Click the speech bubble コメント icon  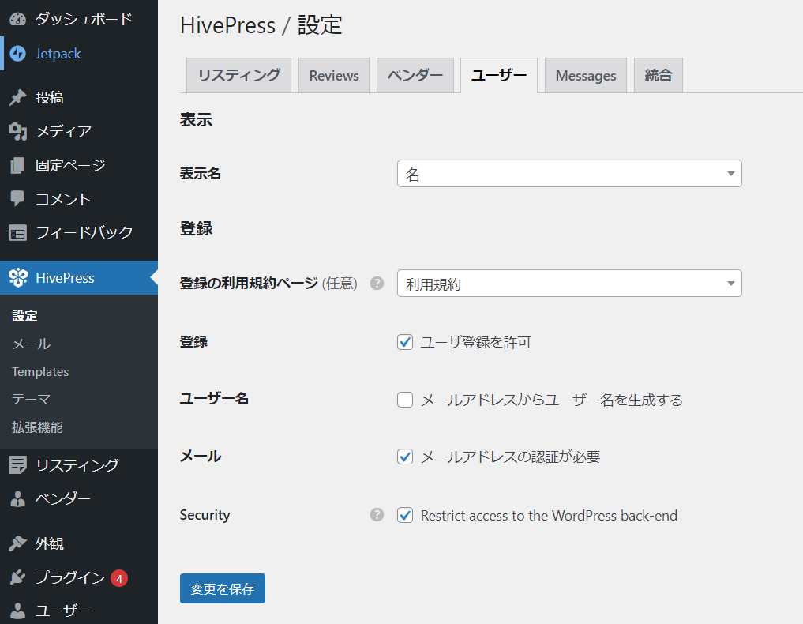tap(18, 199)
